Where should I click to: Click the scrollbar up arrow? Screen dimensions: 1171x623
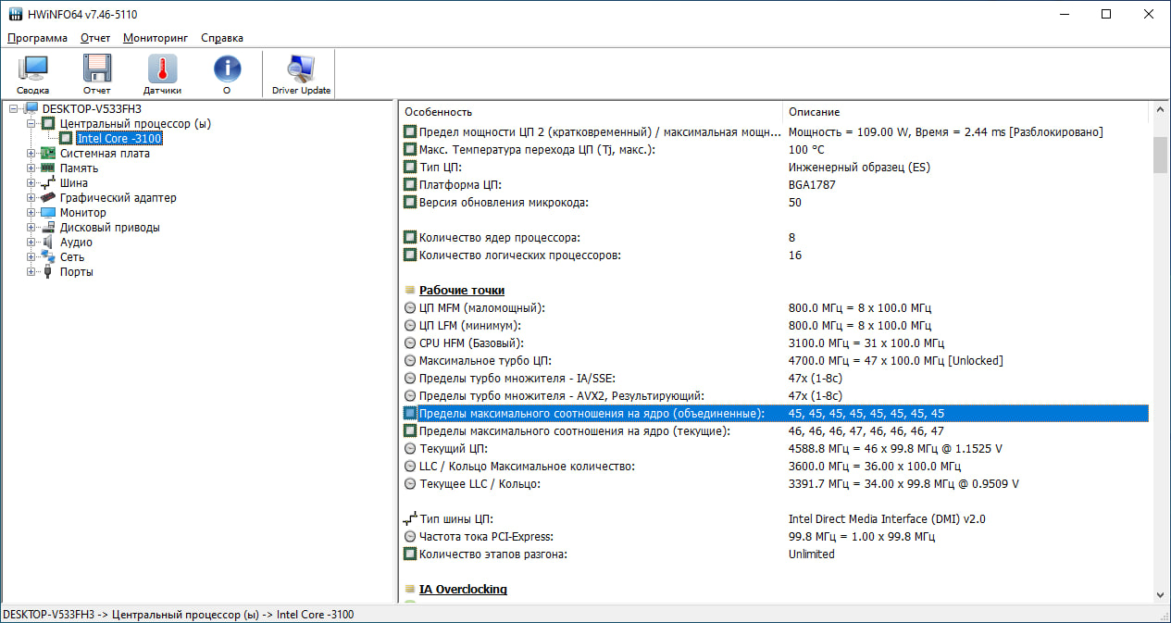coord(1160,111)
